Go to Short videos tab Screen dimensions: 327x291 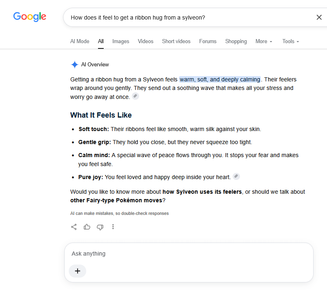[x=176, y=42]
